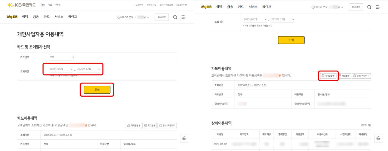This screenshot has width=388, height=151.
Task: Click 카드 및 조회일자 선택 heading
Action: pyautogui.click(x=34, y=47)
